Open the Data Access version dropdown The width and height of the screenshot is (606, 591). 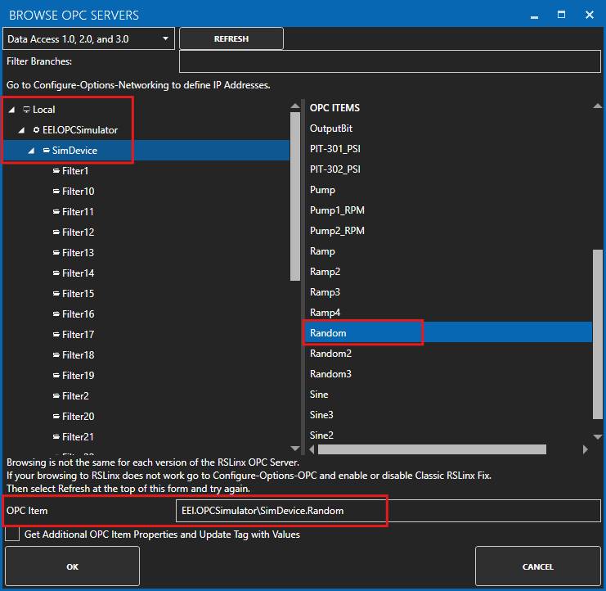[x=88, y=38]
